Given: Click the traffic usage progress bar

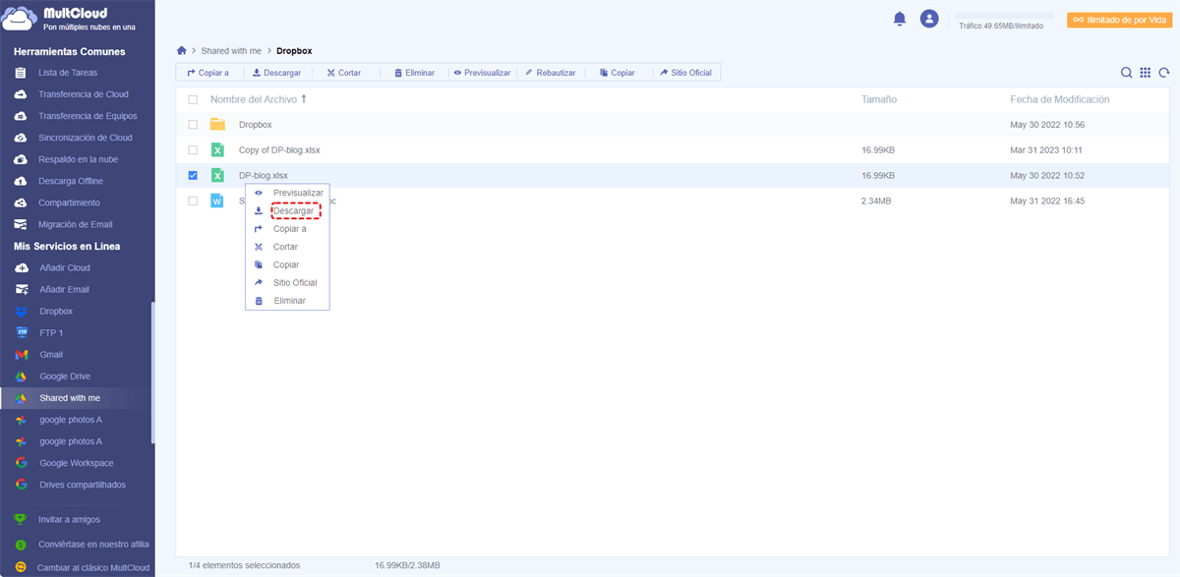Looking at the screenshot, I should click(1004, 16).
